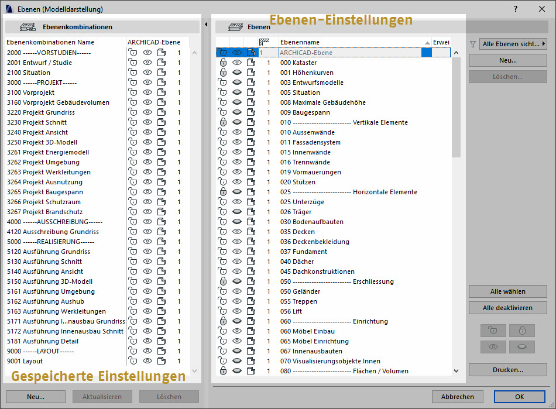The height and width of the screenshot is (409, 556).
Task: Select the ARCHICAD-Ebene layer name field
Action: pos(350,53)
